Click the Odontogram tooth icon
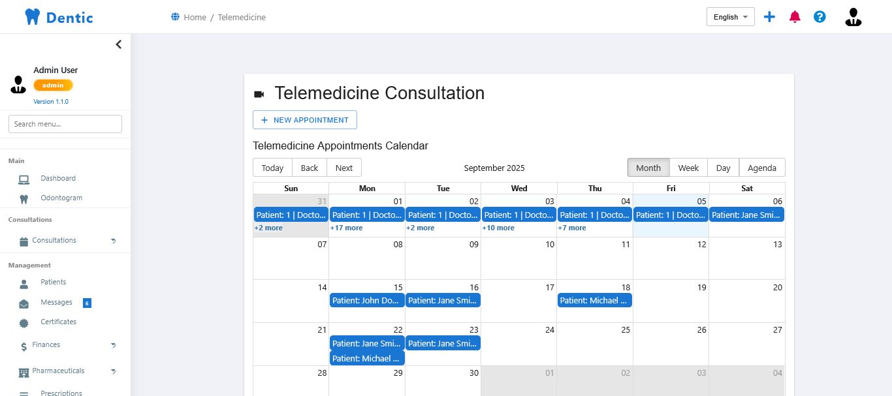The width and height of the screenshot is (892, 396). (24, 199)
